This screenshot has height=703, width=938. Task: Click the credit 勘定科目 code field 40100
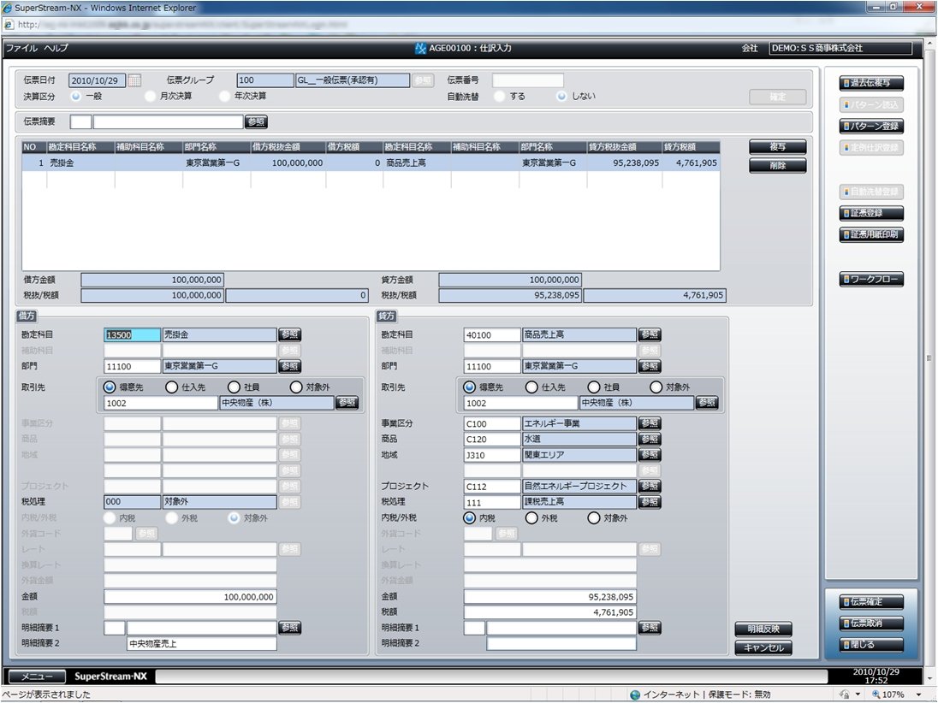point(492,334)
